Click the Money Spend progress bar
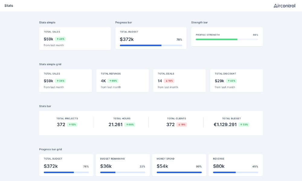 pyautogui.click(x=179, y=173)
